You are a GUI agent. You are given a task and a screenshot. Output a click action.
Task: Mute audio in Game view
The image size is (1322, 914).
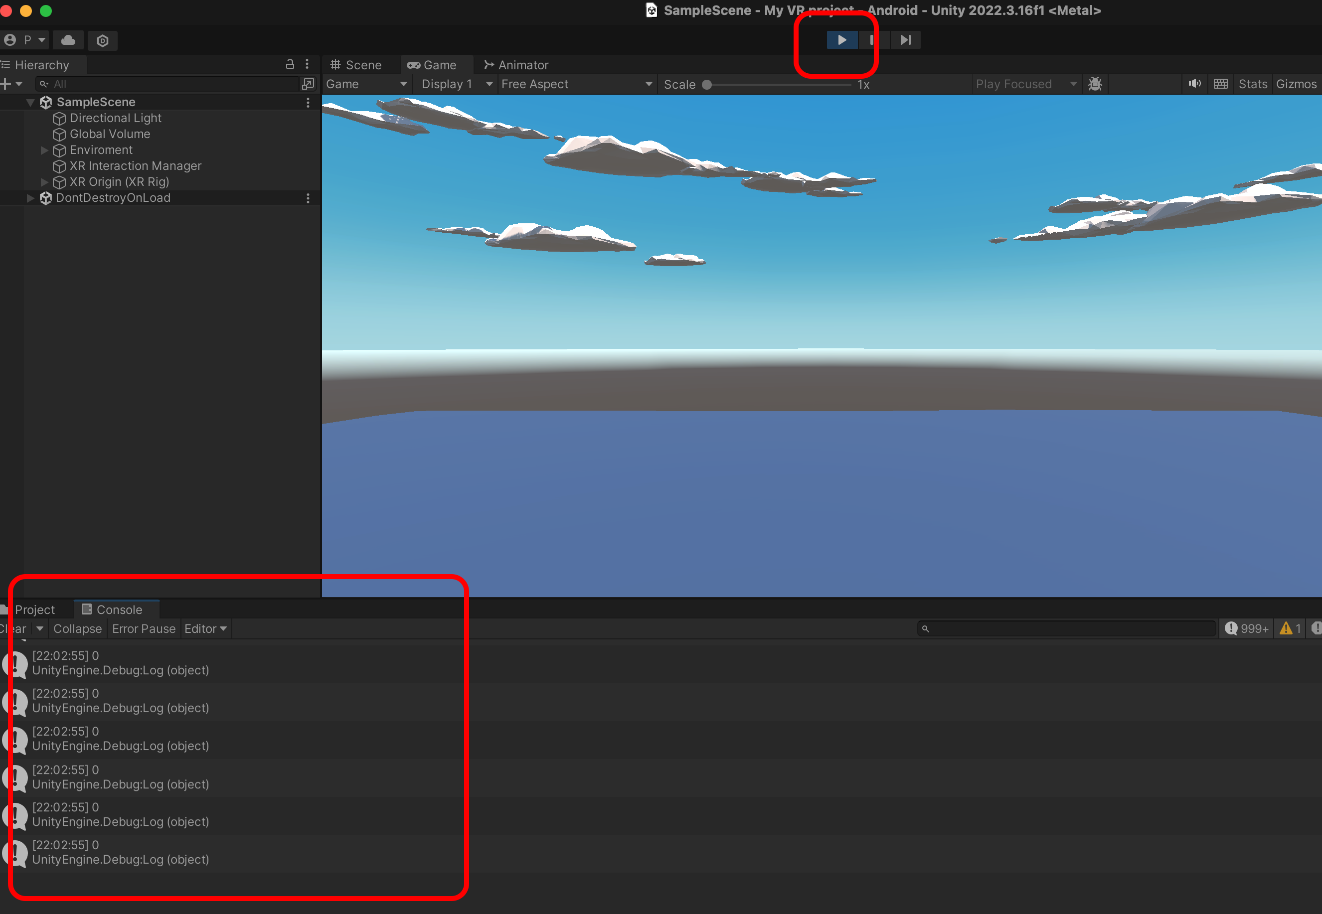click(x=1194, y=84)
